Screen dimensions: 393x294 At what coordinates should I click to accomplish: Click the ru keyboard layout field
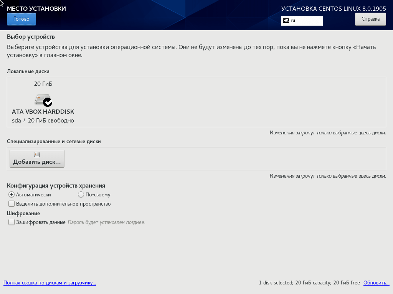tap(302, 21)
